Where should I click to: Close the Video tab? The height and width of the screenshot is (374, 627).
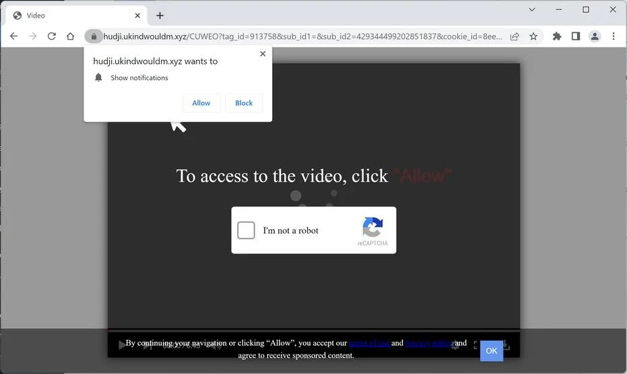137,15
